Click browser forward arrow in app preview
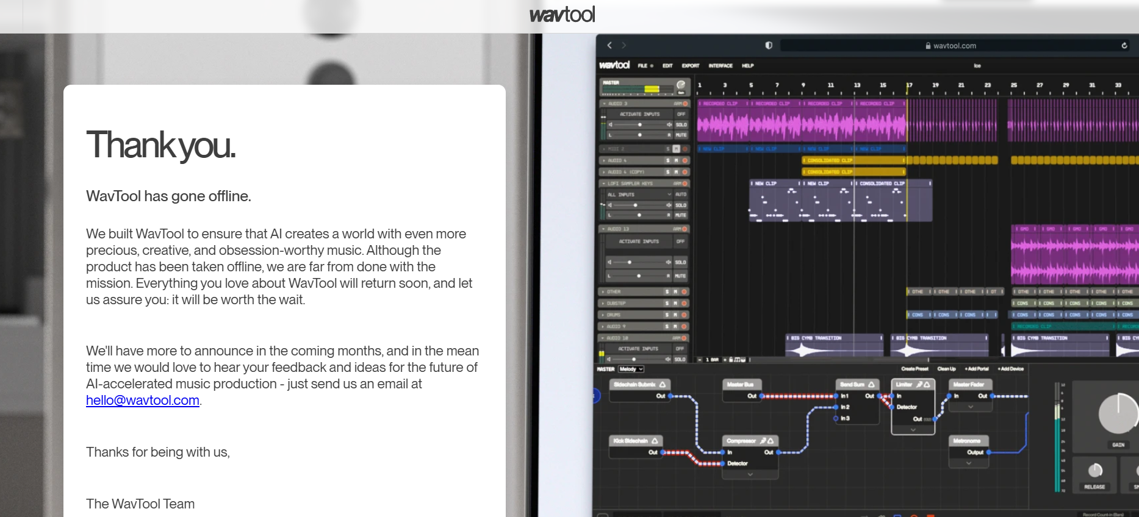1139x517 pixels. [623, 45]
